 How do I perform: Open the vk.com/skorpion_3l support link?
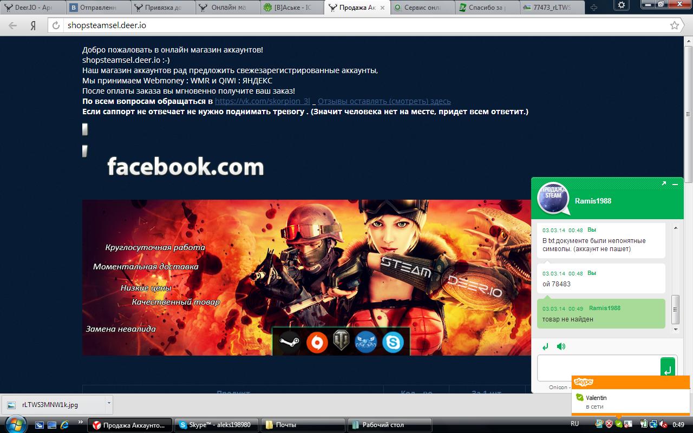[x=263, y=101]
